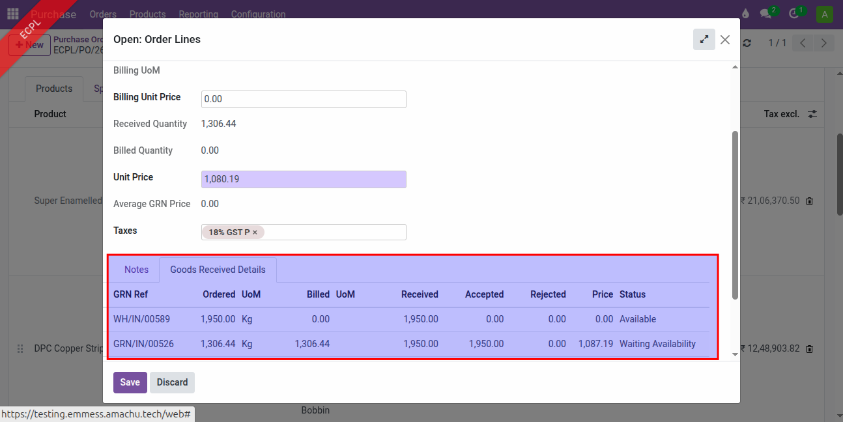Close the Order Lines dialog
This screenshot has width=843, height=422.
tap(725, 40)
